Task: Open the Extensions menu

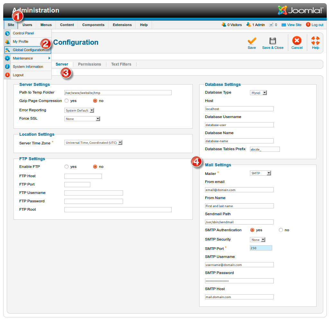Action: point(122,25)
